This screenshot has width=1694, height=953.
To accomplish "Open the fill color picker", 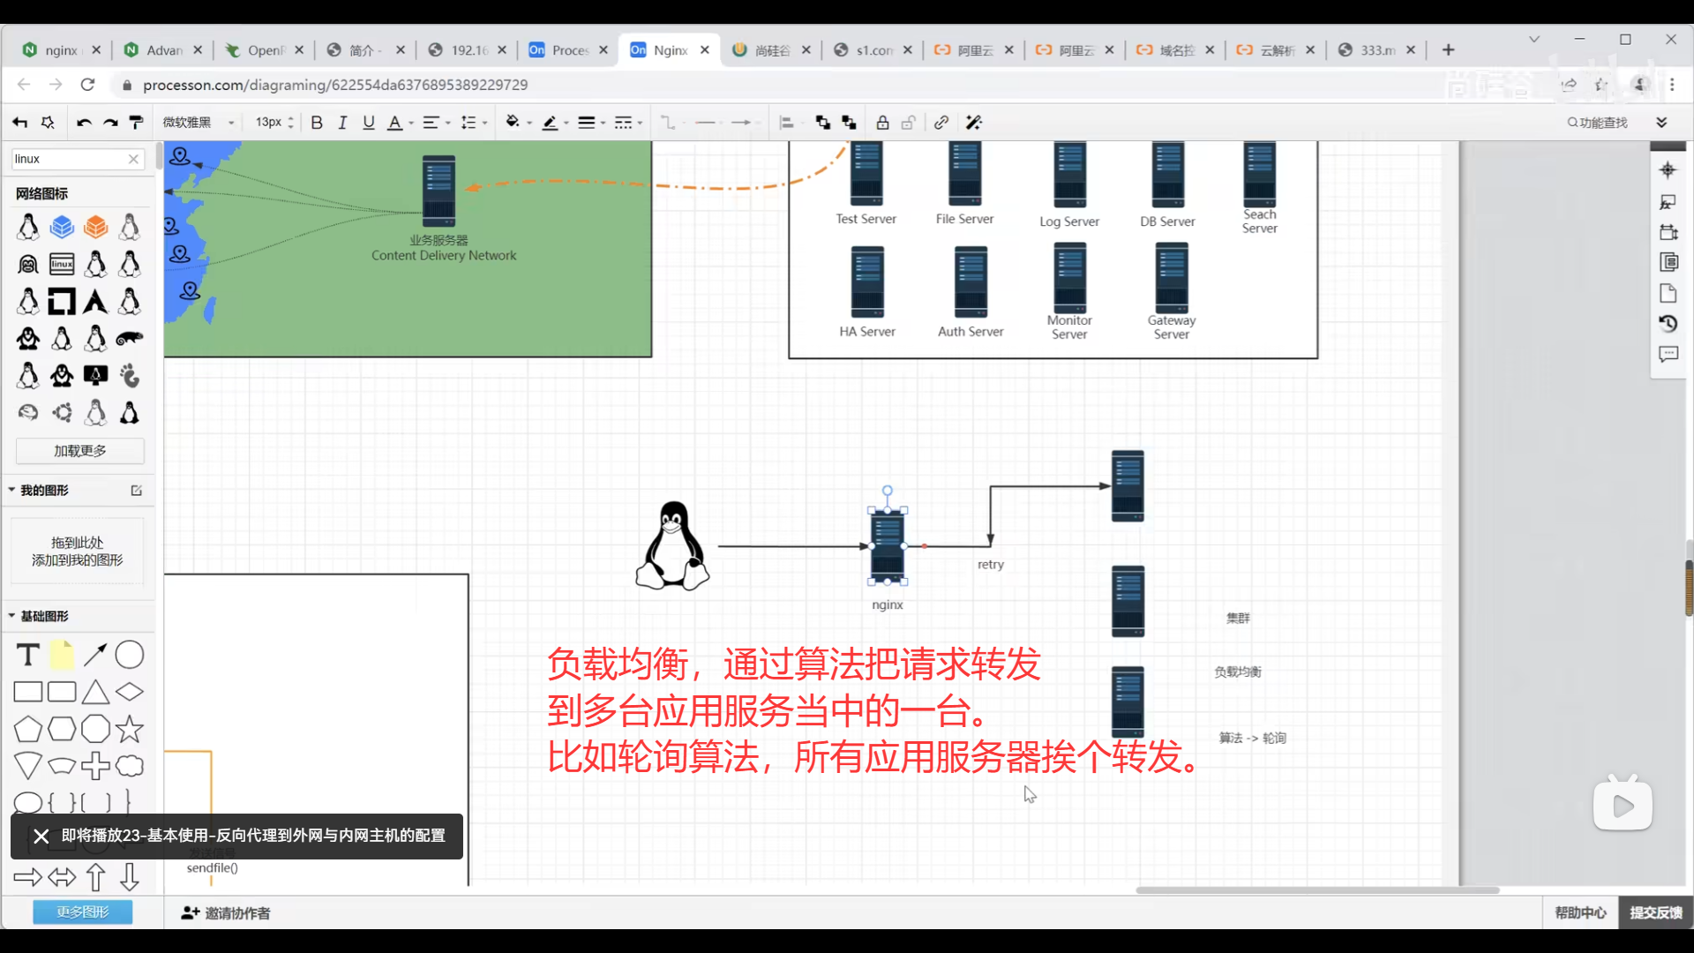I will click(x=513, y=123).
